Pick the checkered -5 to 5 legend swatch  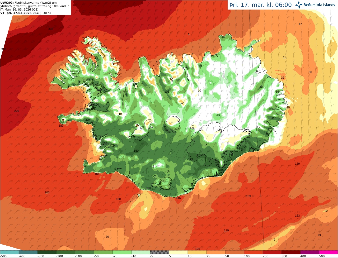(x=159, y=252)
